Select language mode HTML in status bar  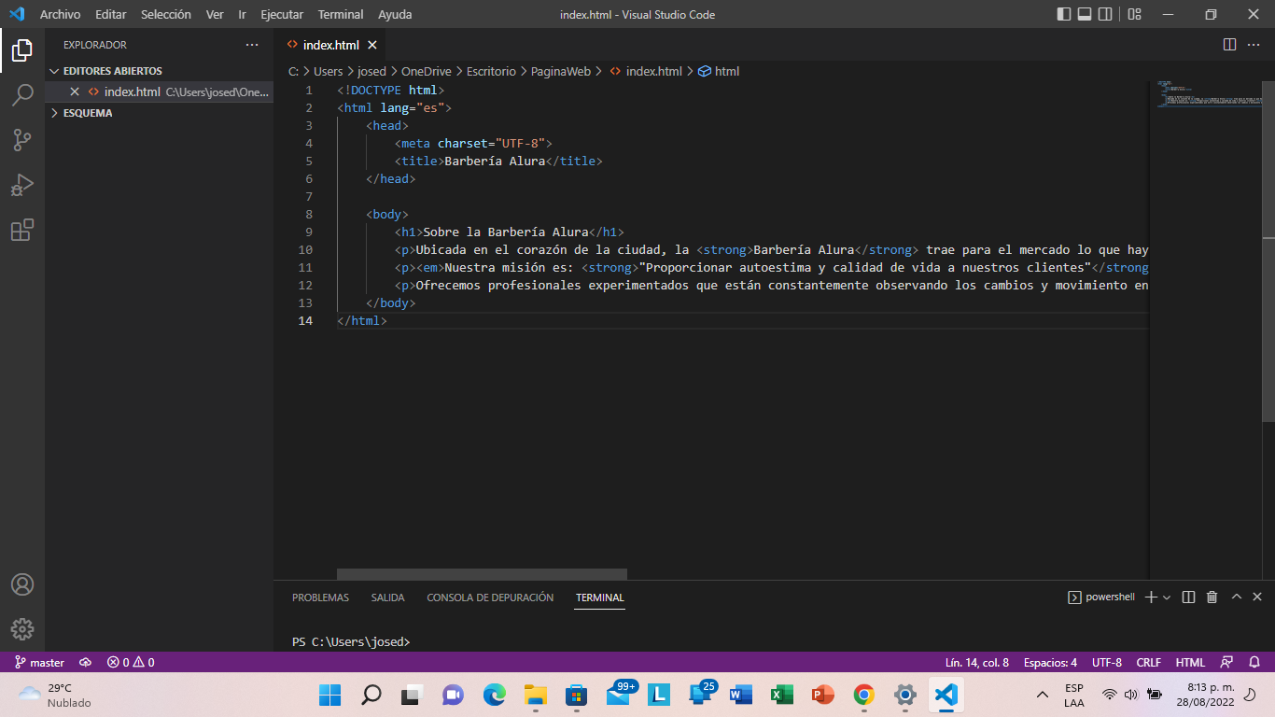click(1190, 662)
